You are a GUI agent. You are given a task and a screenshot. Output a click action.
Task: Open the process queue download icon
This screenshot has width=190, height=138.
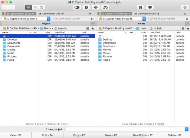tap(185, 7)
